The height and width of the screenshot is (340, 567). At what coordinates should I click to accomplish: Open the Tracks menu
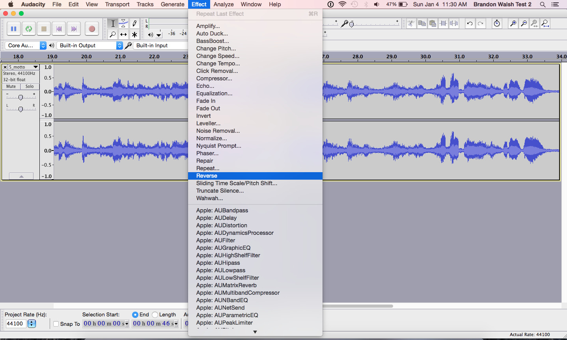tap(145, 4)
